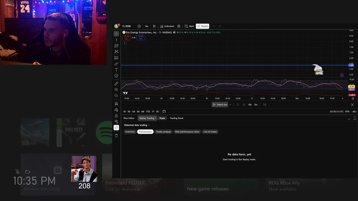Click the trash icon to remove drawings
Image resolution: width=358 pixels, height=201 pixels.
coord(116,136)
